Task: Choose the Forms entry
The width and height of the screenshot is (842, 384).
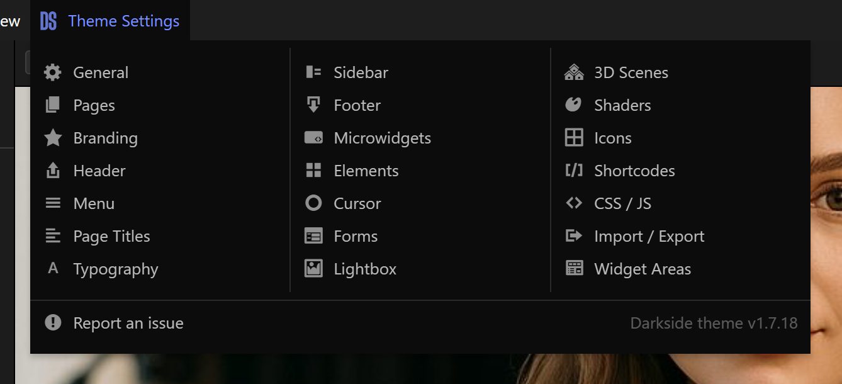Action: pyautogui.click(x=356, y=236)
